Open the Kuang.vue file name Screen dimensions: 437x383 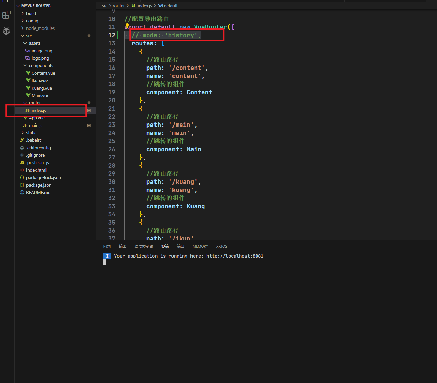click(42, 88)
